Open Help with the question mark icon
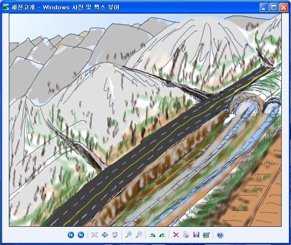The image size is (291, 245). (x=220, y=235)
